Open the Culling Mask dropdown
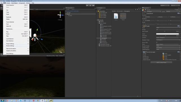Viewport: 181px width, 102px height. [168, 48]
